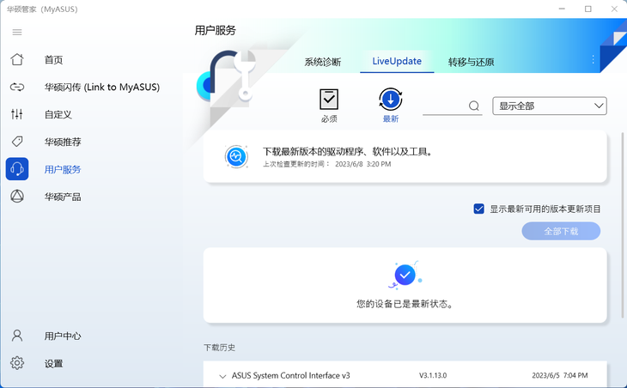
Task: Open 首页 home icon in sidebar
Action: [x=17, y=59]
